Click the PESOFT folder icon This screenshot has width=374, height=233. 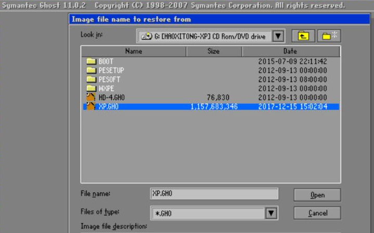click(91, 79)
